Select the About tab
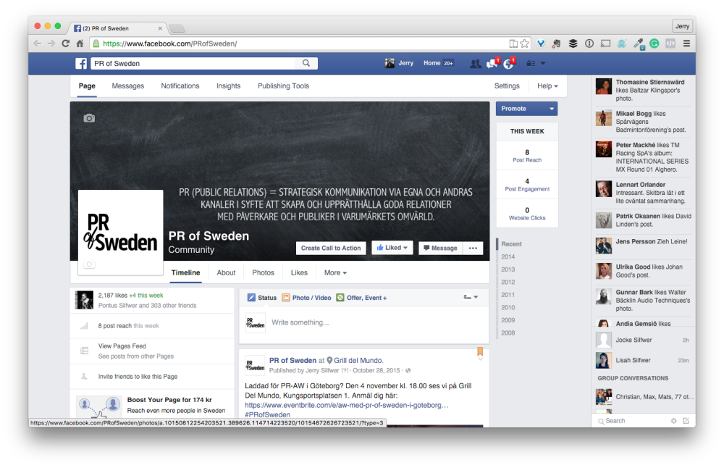 (226, 273)
